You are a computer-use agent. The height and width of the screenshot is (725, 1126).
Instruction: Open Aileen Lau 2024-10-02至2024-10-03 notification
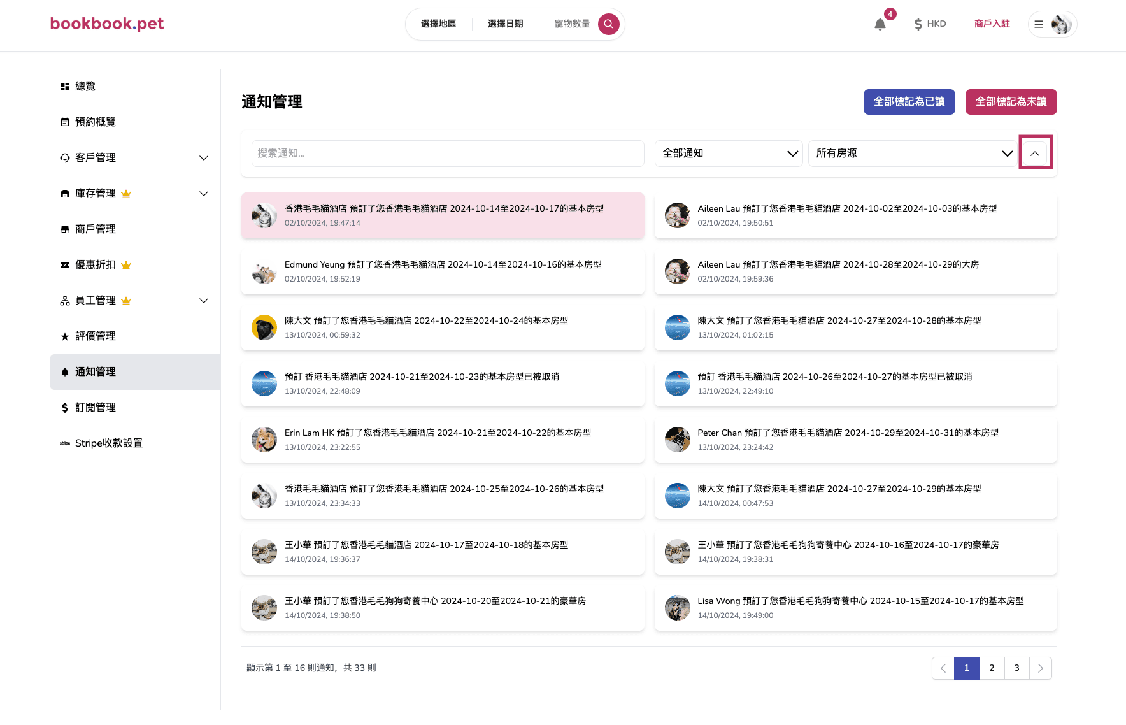pyautogui.click(x=856, y=215)
